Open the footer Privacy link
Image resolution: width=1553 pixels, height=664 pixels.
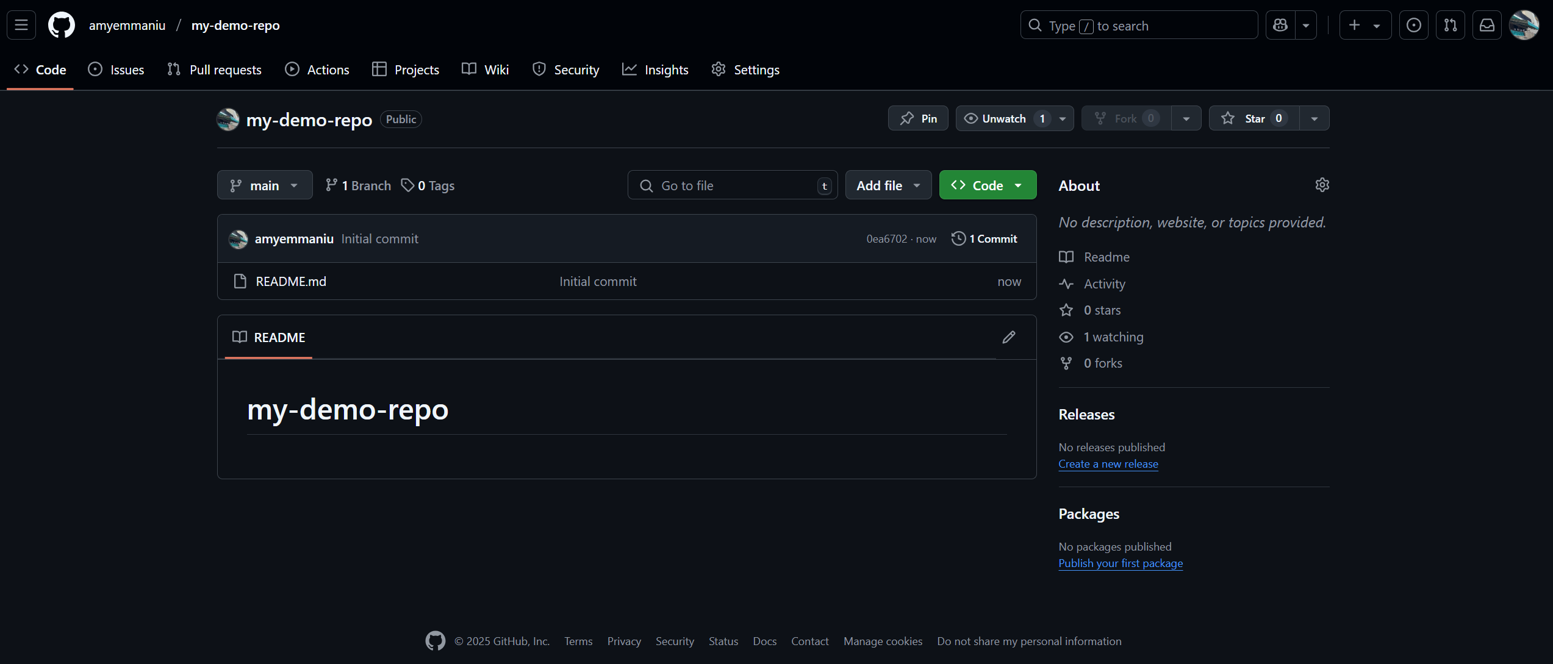click(x=624, y=641)
